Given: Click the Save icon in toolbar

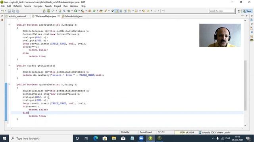Looking at the screenshot, I should 9,11.
